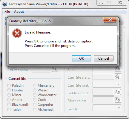Expand the Gender dropdown

pyautogui.click(x=107, y=108)
